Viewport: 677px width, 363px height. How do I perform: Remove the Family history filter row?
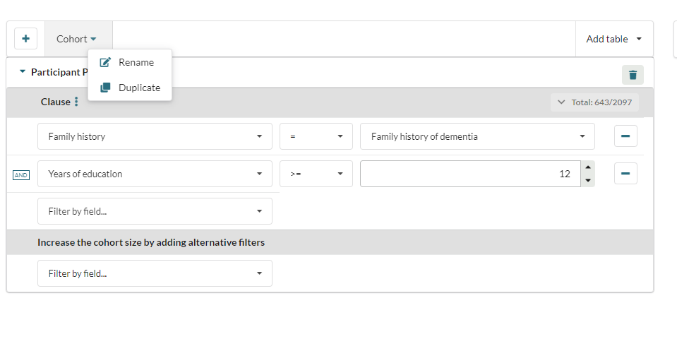pyautogui.click(x=625, y=136)
